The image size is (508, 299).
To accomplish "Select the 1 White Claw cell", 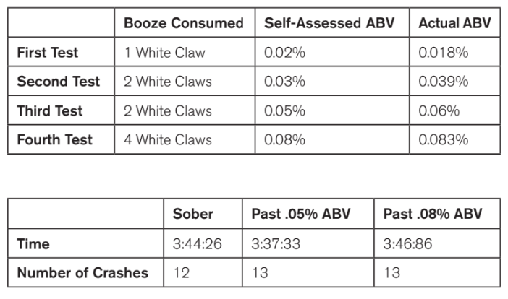I will pos(185,52).
